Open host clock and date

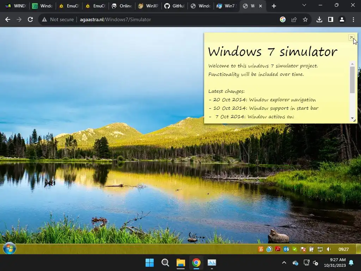click(x=335, y=263)
